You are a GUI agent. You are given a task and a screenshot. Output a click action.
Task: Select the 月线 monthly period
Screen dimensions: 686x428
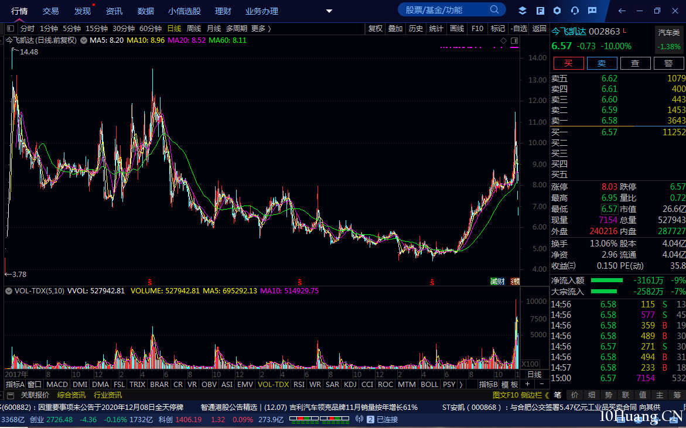tap(213, 29)
